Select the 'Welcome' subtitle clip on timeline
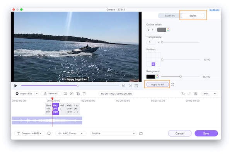232x154 pixels. (69, 109)
